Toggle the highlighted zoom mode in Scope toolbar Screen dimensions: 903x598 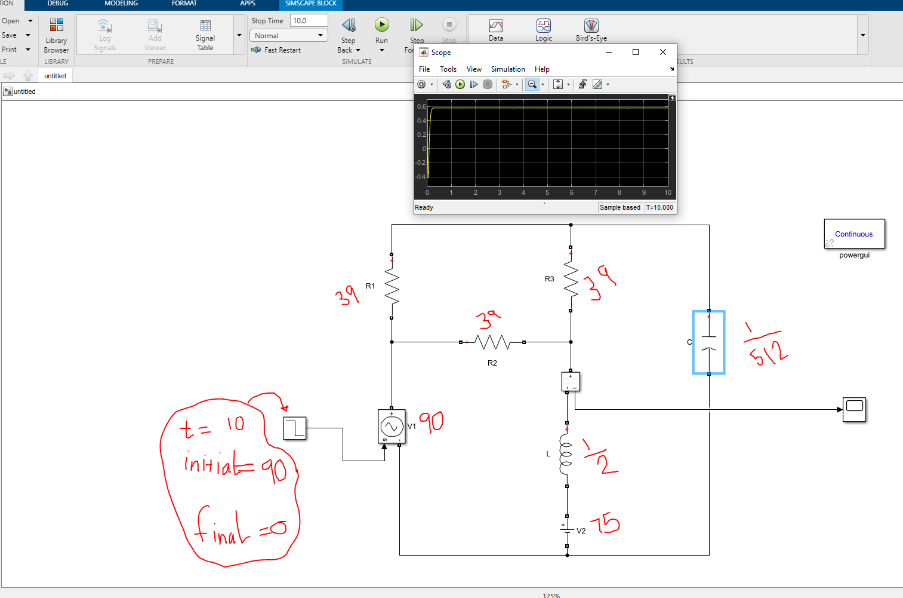[x=532, y=84]
